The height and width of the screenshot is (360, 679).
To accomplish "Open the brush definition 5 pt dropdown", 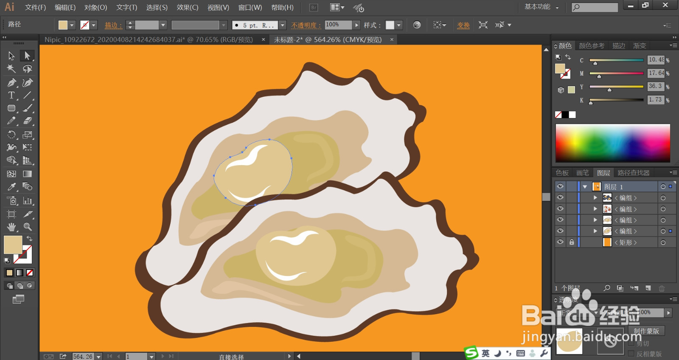I will coord(283,25).
